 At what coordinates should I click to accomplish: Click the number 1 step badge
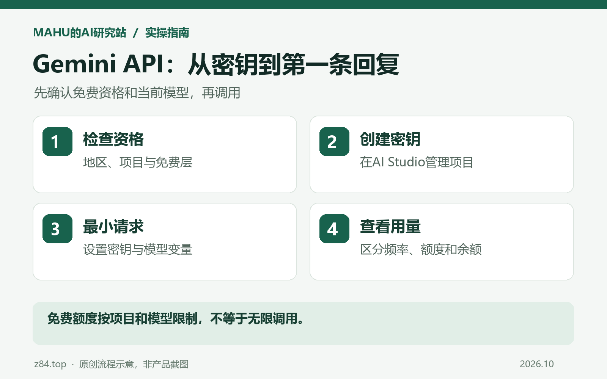(57, 141)
